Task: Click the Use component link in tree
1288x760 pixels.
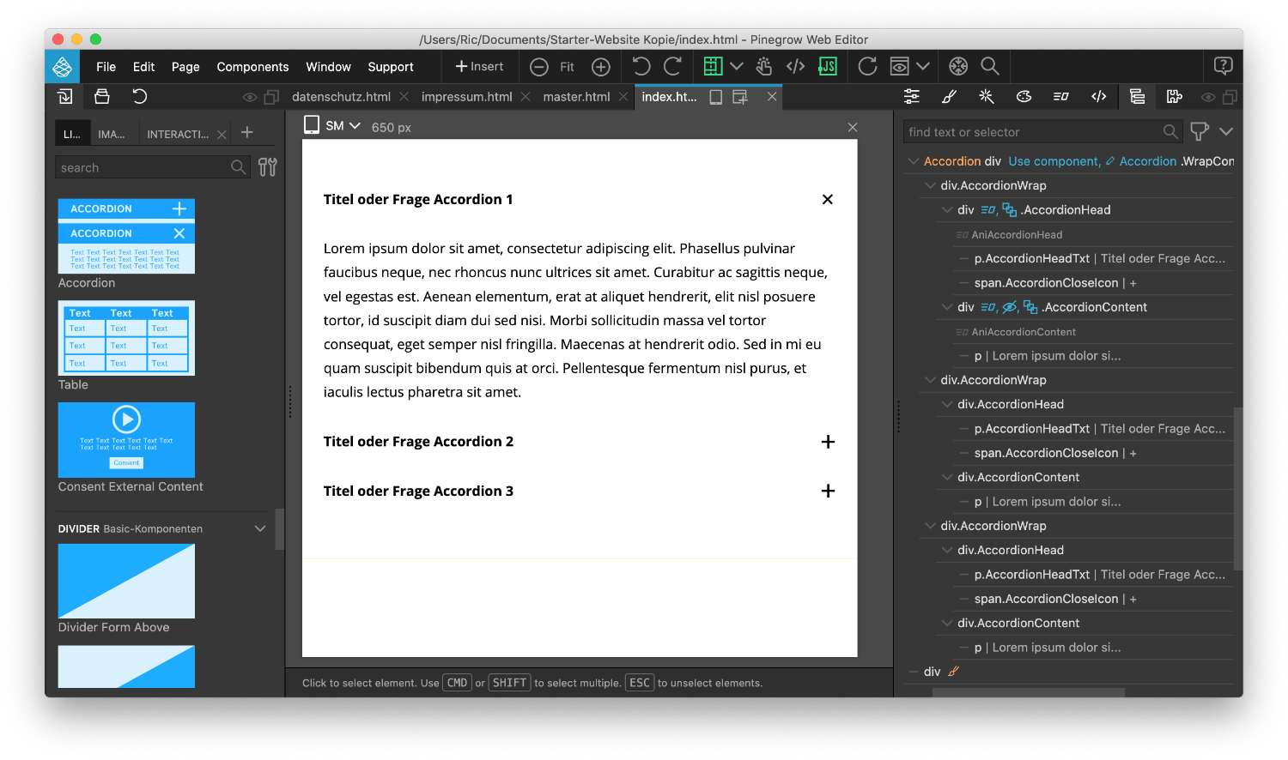Action: click(1054, 161)
